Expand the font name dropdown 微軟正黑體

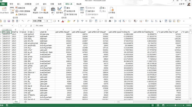pos(44,21)
